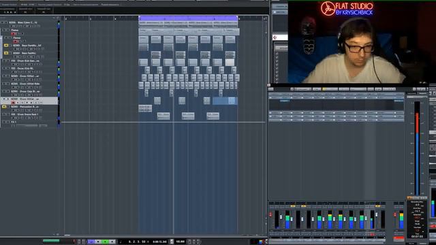Select the Drum Roll Bas track
Image resolution: width=436 pixels, height=245 pixels.
[25, 61]
